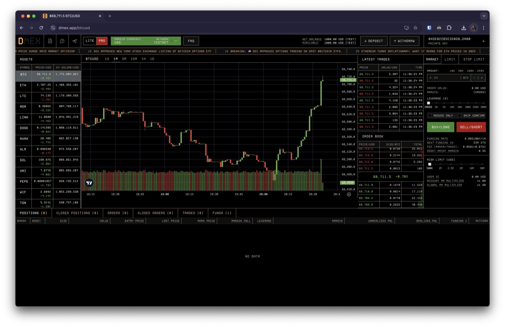
Task: Open the Chrome three-dot menu
Action: coord(483,28)
